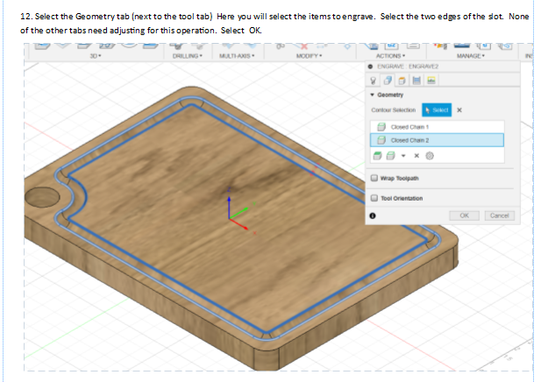
Task: Click the blue Z axis arrow of the origin triad
Action: pyautogui.click(x=229, y=207)
